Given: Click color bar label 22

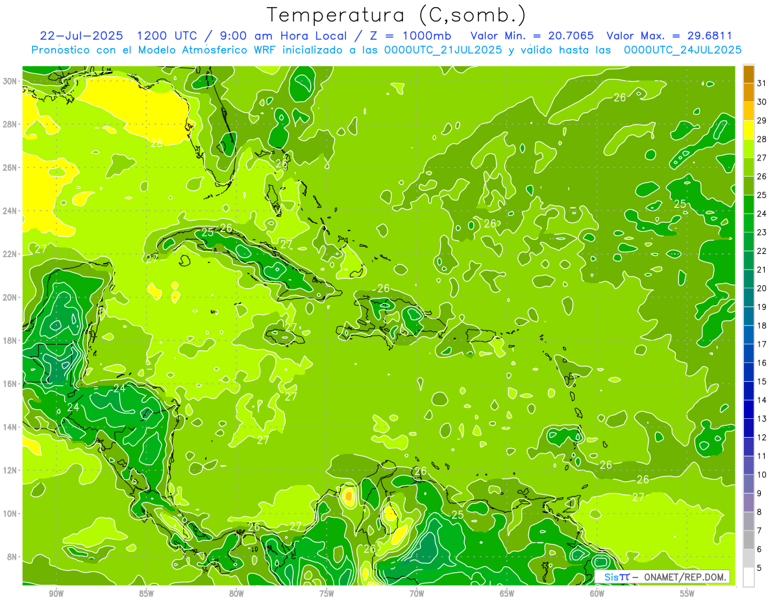Looking at the screenshot, I should (x=762, y=251).
